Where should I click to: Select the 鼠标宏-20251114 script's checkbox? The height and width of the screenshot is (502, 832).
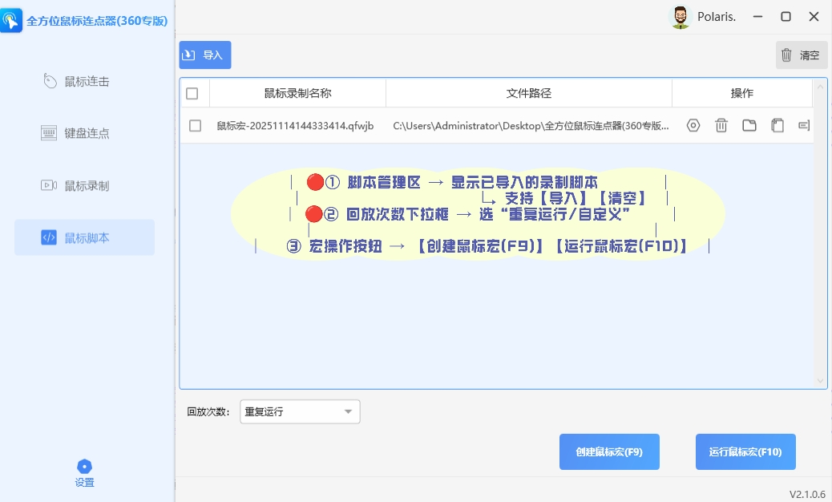[194, 125]
